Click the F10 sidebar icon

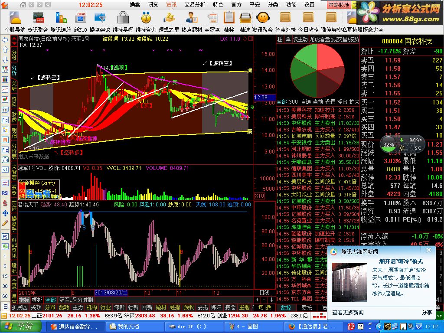click(x=5, y=120)
